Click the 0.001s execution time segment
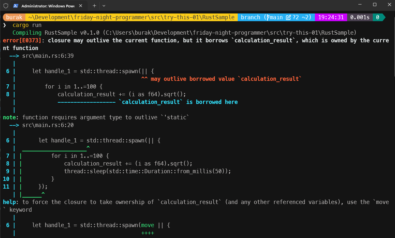Screen dimensions: 395x238 pos(360,17)
